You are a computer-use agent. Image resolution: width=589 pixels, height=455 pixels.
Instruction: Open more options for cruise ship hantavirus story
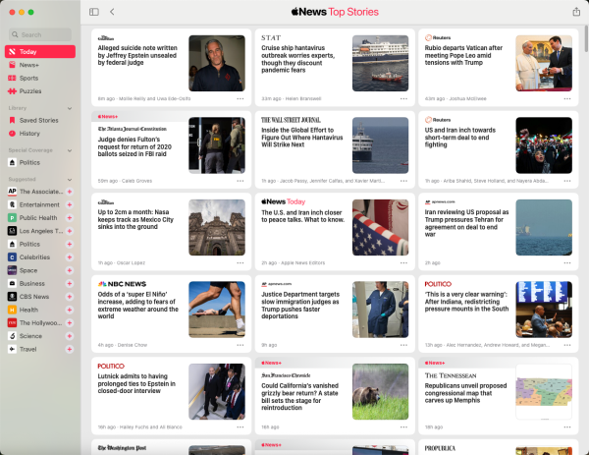point(403,99)
